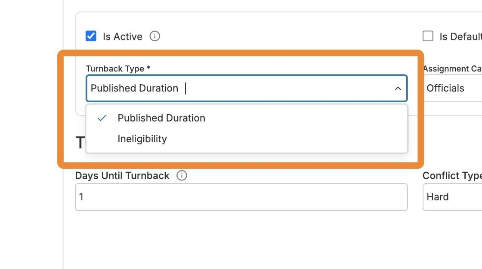482x269 pixels.
Task: Open the Assignment Category dropdown showing Officials
Action: pos(452,89)
